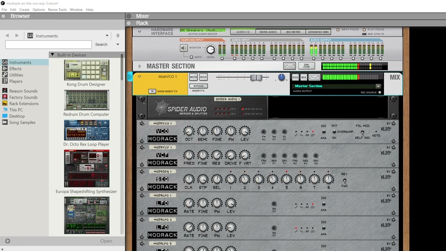Open the Search options dropdown arrow
The width and height of the screenshot is (446, 251).
coord(118,44)
